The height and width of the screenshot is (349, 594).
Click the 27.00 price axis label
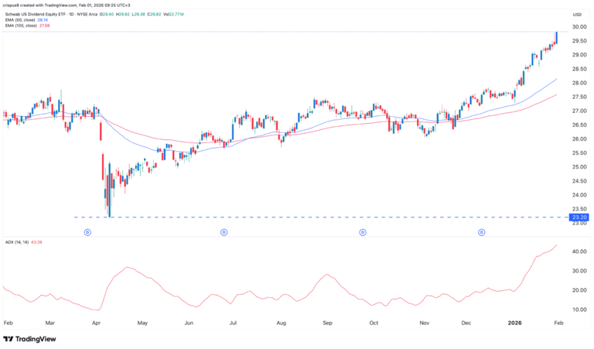579,111
